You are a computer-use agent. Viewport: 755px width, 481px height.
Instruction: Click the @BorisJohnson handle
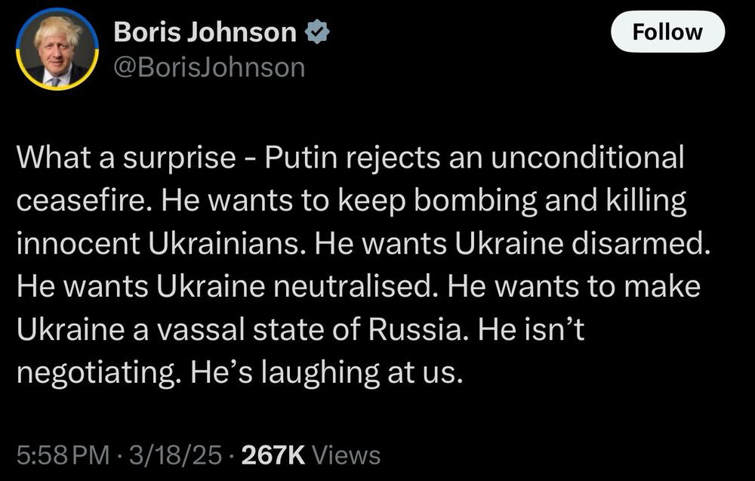tap(209, 67)
